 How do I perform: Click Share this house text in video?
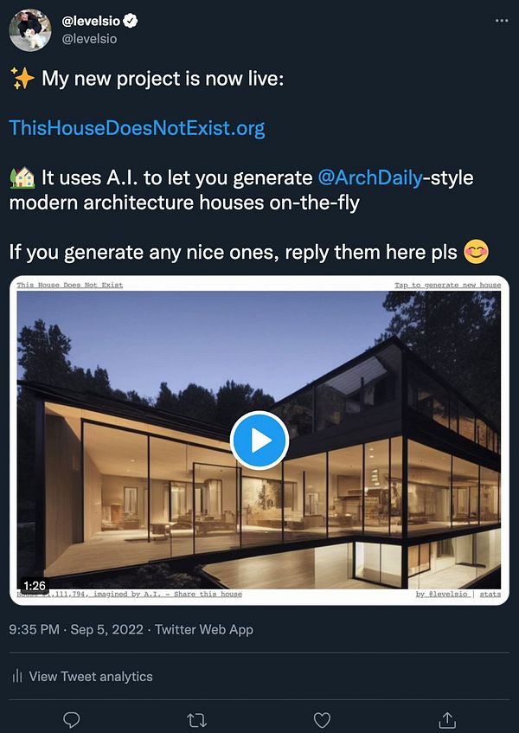[208, 595]
